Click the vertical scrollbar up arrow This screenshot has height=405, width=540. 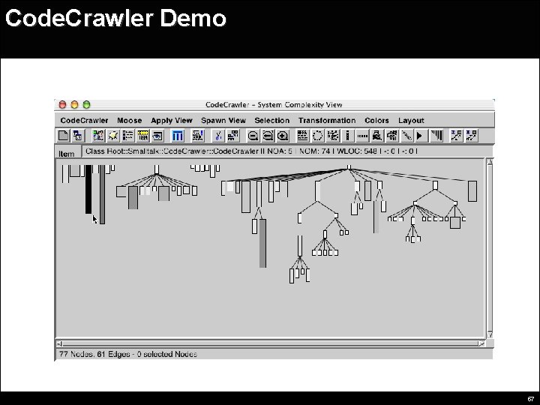(x=490, y=162)
